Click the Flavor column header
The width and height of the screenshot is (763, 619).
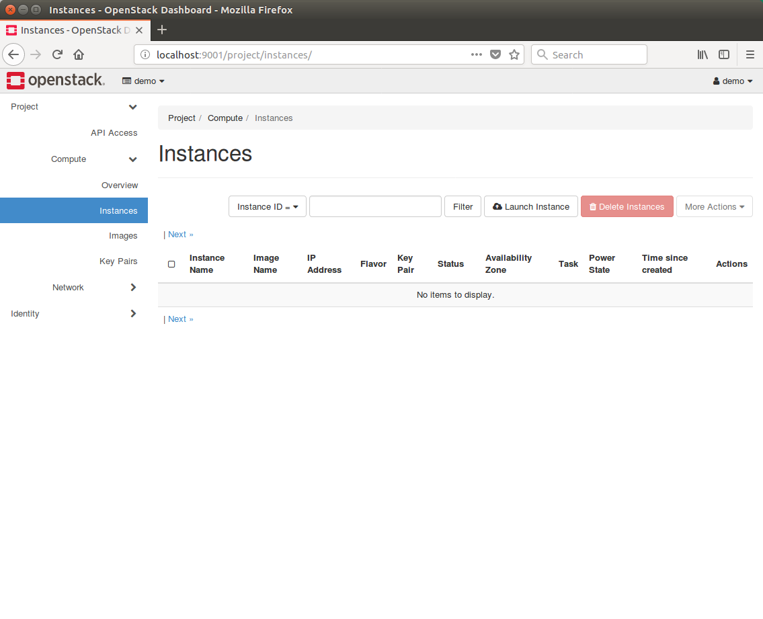coord(373,263)
